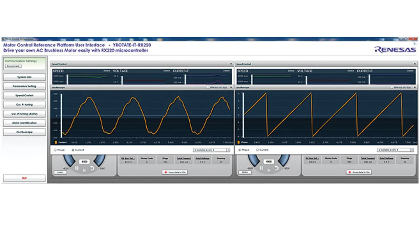Click Save data to file in left panel
Viewport: 420px width, 225px height.
click(175, 172)
